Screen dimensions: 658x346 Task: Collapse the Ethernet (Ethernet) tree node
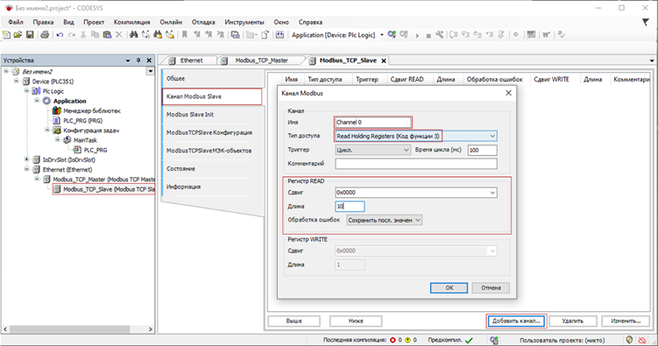click(26, 169)
